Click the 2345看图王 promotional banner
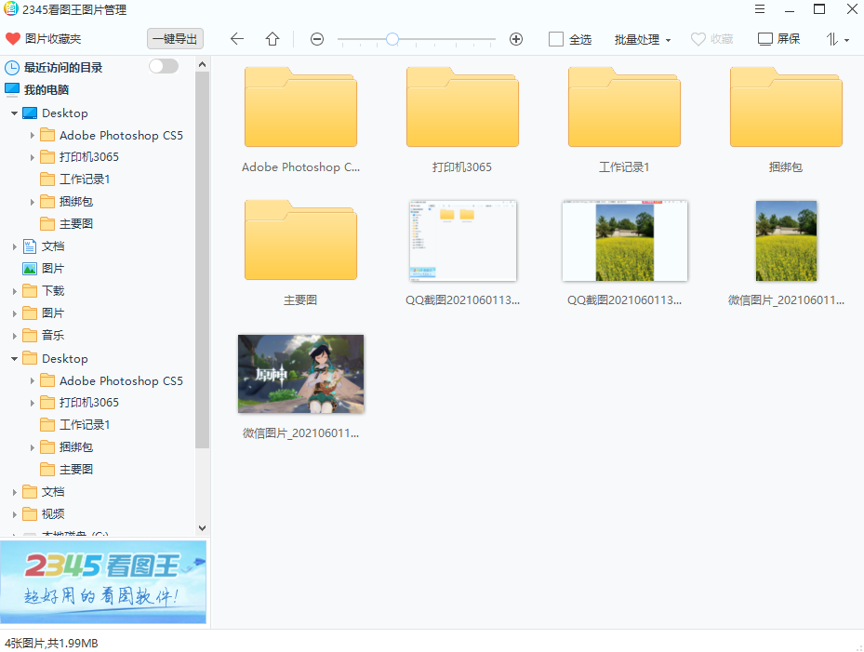Image resolution: width=864 pixels, height=652 pixels. (x=103, y=581)
